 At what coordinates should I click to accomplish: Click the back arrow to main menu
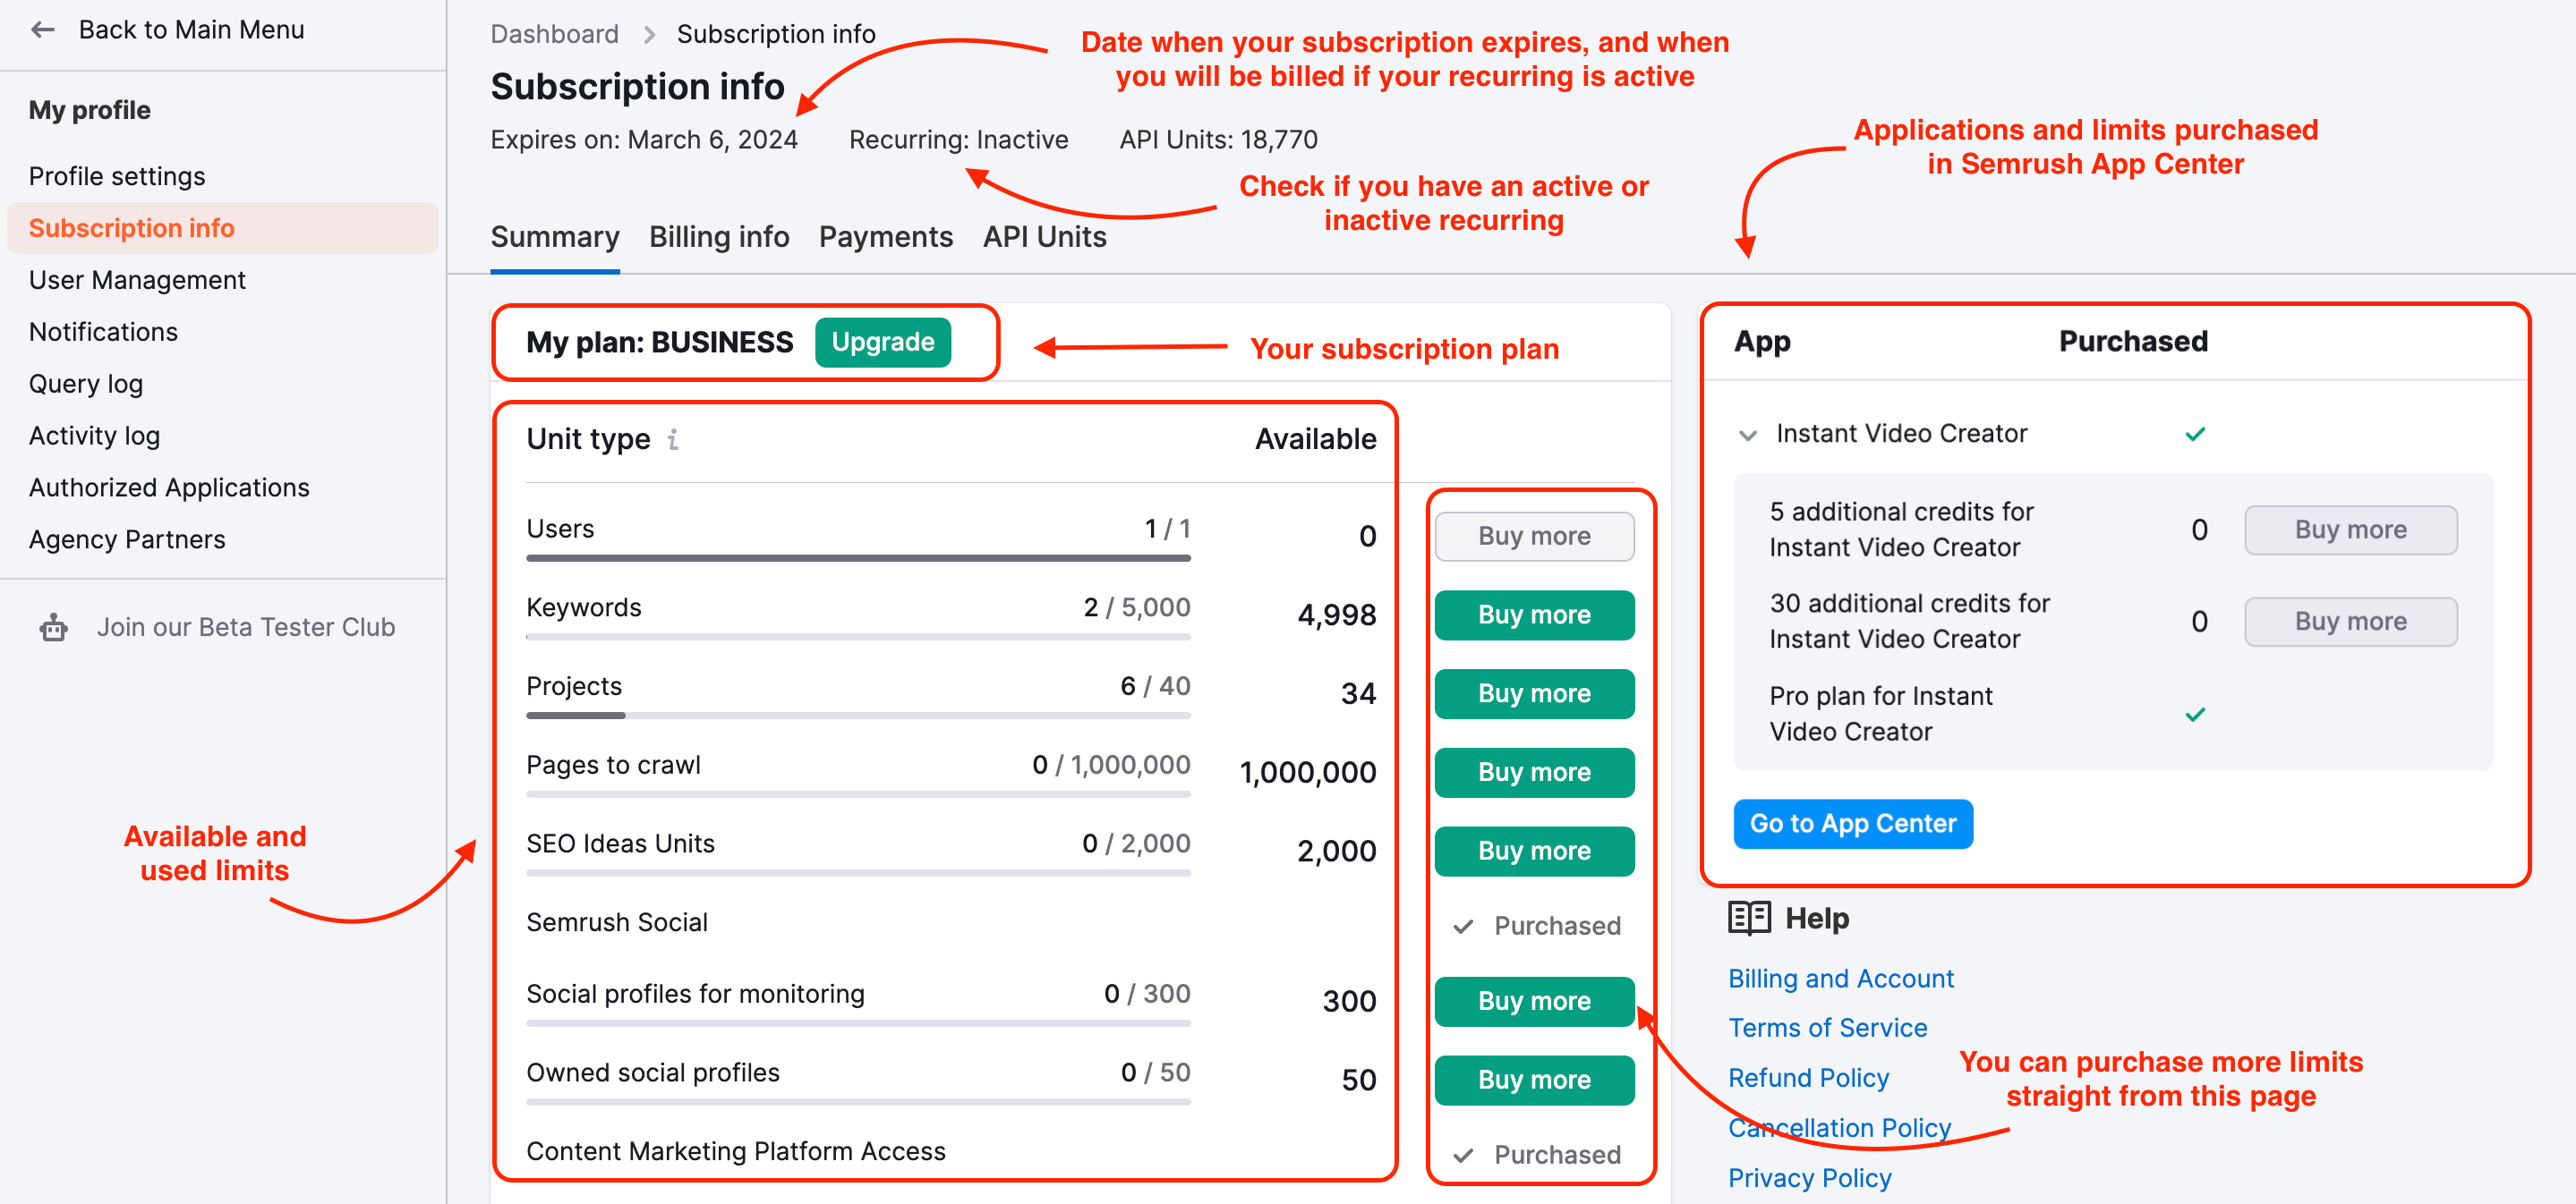pos(43,30)
